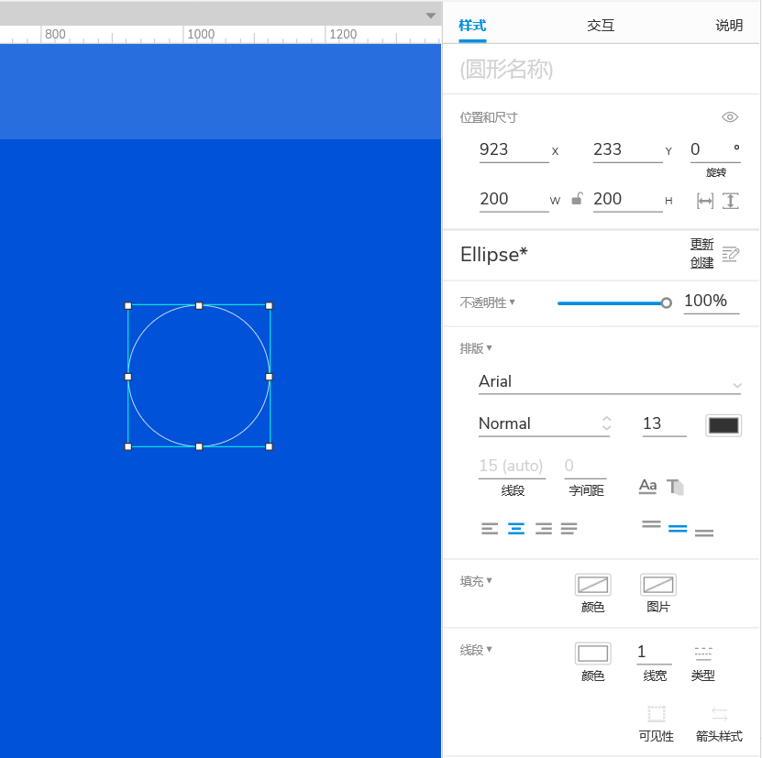The height and width of the screenshot is (758, 762).
Task: Collapse the 线段 border section
Action: pos(476,650)
